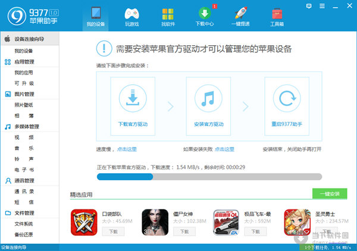Click the 安装官方驱动 step label
The image size is (357, 251).
pos(209,124)
